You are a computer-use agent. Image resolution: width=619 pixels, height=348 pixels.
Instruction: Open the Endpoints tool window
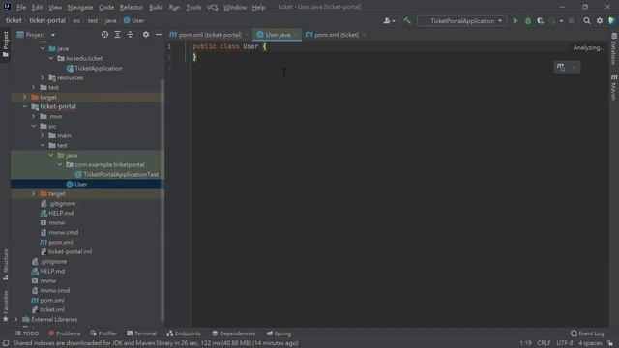(184, 333)
